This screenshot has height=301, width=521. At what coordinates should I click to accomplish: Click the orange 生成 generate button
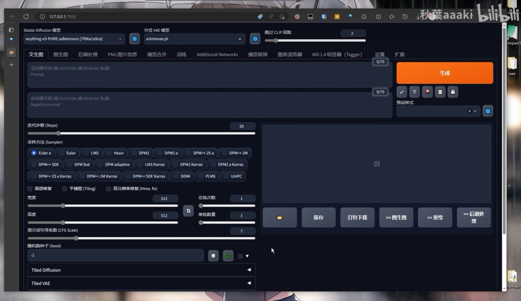445,73
